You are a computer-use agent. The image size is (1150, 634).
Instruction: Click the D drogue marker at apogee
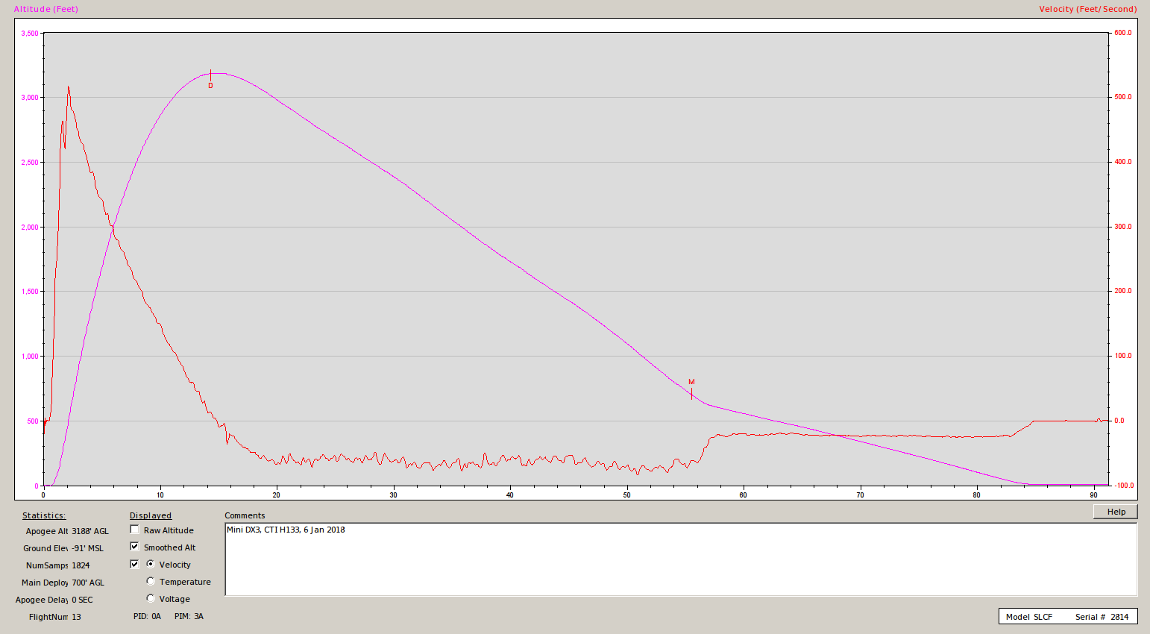[x=210, y=85]
